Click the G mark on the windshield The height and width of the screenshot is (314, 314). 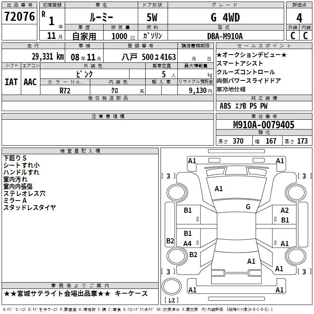coord(248,206)
